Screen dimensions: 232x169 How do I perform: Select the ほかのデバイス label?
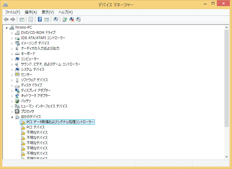tap(31, 117)
